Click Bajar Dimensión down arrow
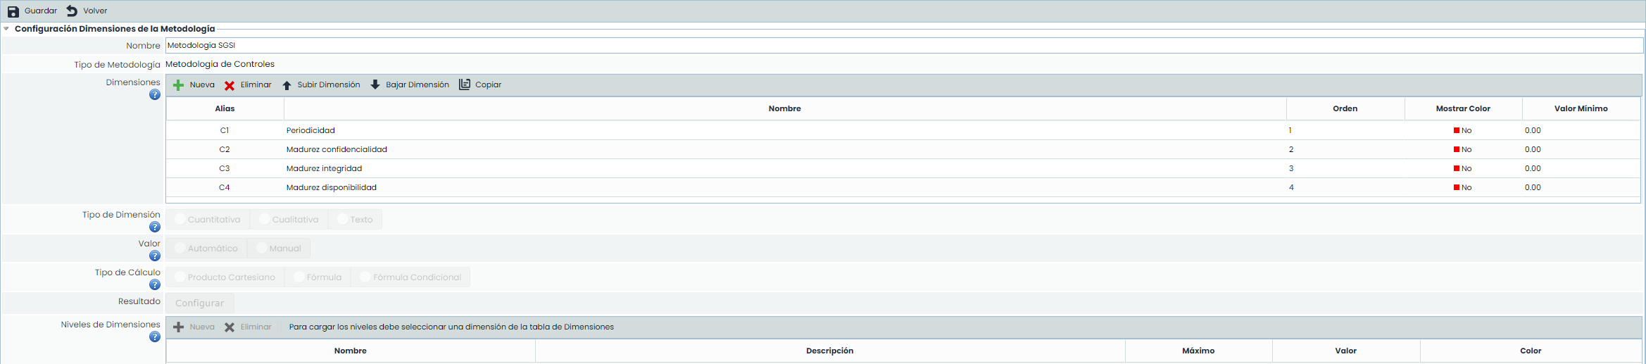The width and height of the screenshot is (1646, 364). click(x=375, y=85)
